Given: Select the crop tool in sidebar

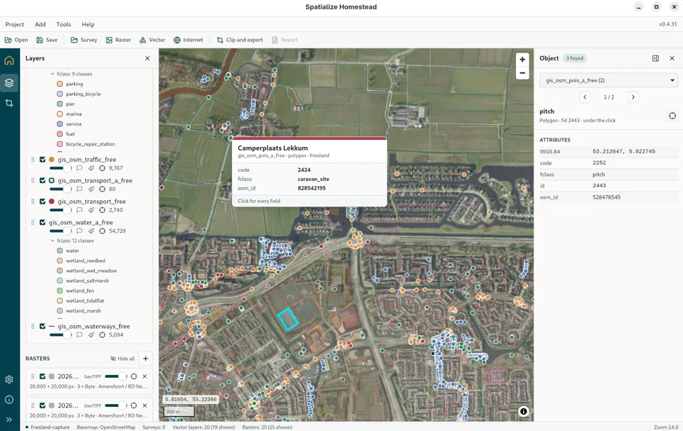Looking at the screenshot, I should click(x=9, y=103).
